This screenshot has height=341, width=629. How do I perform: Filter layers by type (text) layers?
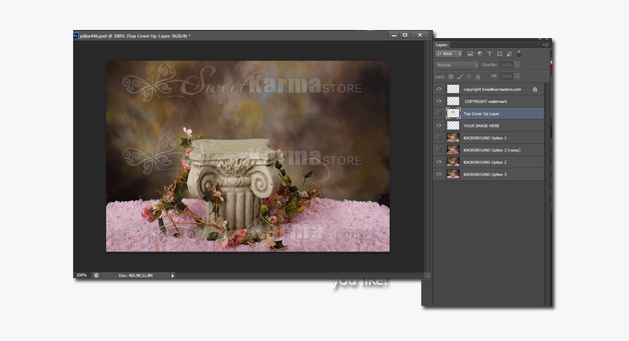pos(489,53)
